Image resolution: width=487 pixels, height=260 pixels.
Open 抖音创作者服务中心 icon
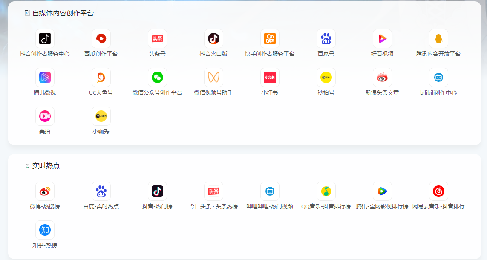pyautogui.click(x=45, y=38)
